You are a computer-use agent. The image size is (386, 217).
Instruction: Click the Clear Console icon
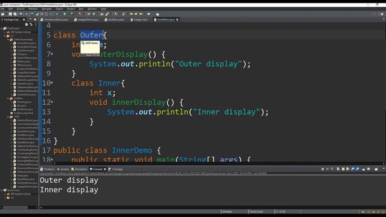pyautogui.click(x=338, y=169)
